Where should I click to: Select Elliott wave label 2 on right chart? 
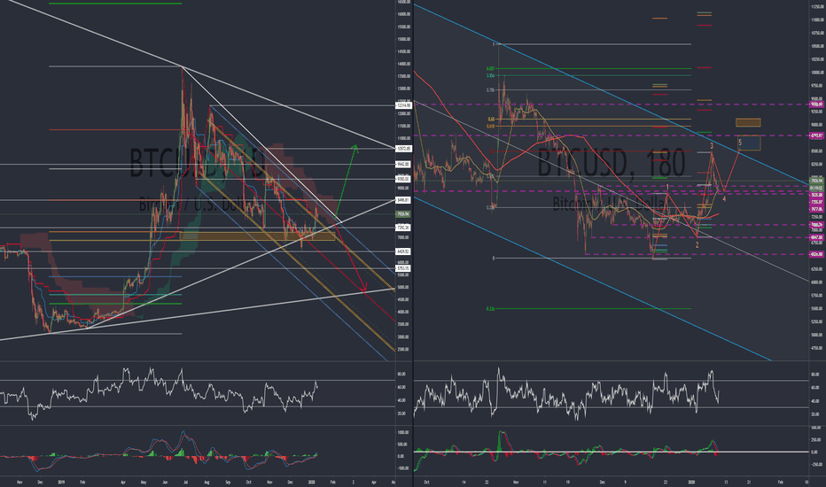click(697, 244)
